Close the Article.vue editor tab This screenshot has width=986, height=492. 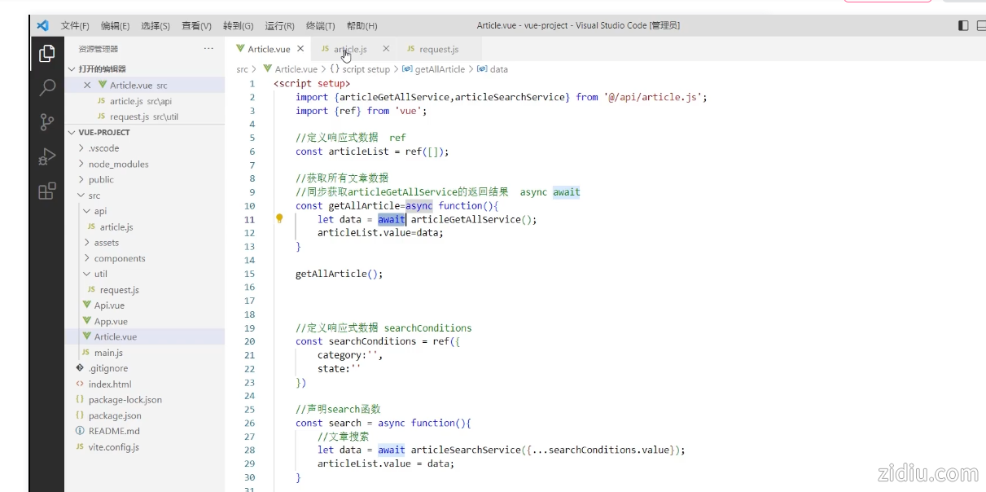coord(300,49)
